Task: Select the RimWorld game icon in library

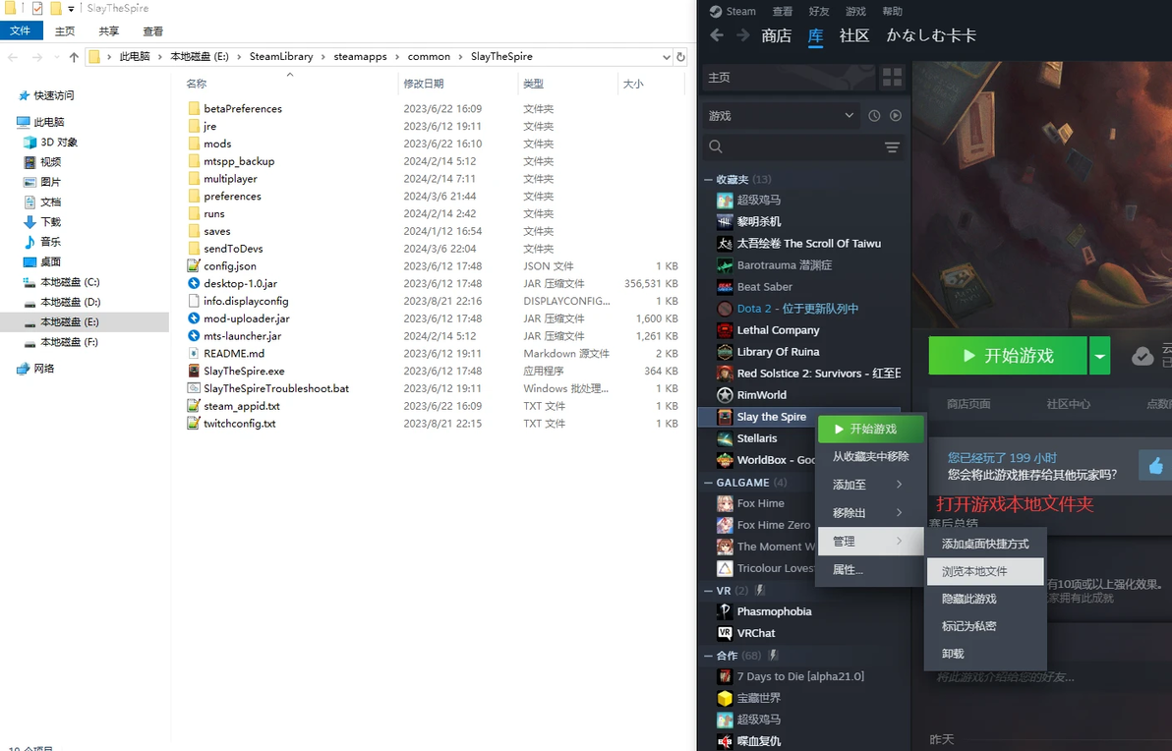Action: click(x=725, y=395)
